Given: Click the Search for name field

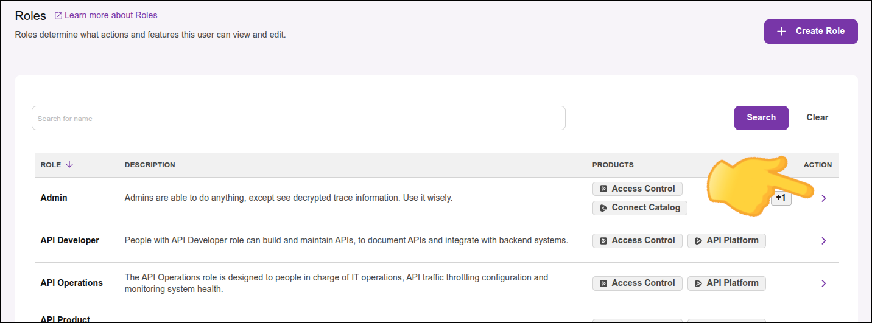Looking at the screenshot, I should click(298, 118).
